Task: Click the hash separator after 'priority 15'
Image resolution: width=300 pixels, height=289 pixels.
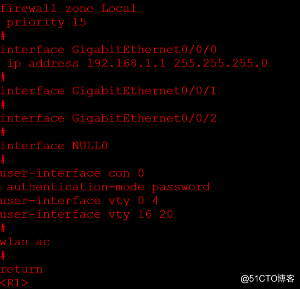Action: point(3,36)
